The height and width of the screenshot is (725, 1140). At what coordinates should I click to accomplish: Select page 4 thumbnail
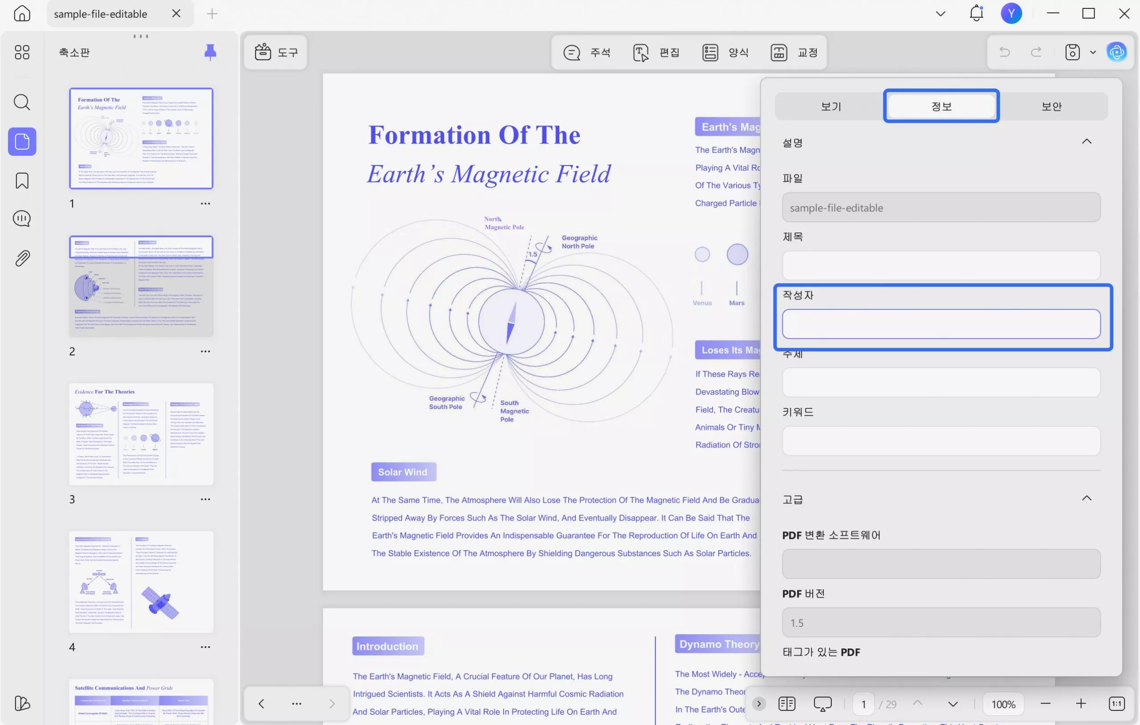(x=141, y=582)
